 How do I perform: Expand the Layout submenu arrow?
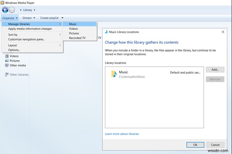60,45
